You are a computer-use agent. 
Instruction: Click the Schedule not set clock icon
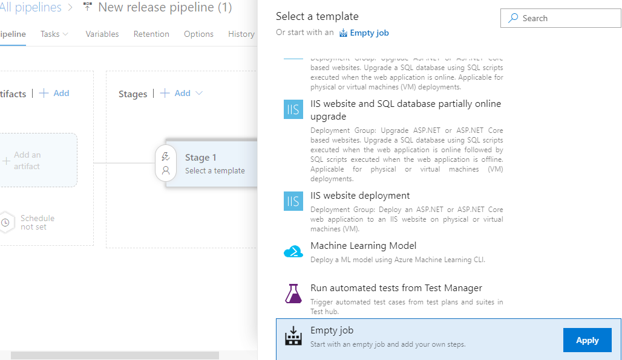(5, 222)
